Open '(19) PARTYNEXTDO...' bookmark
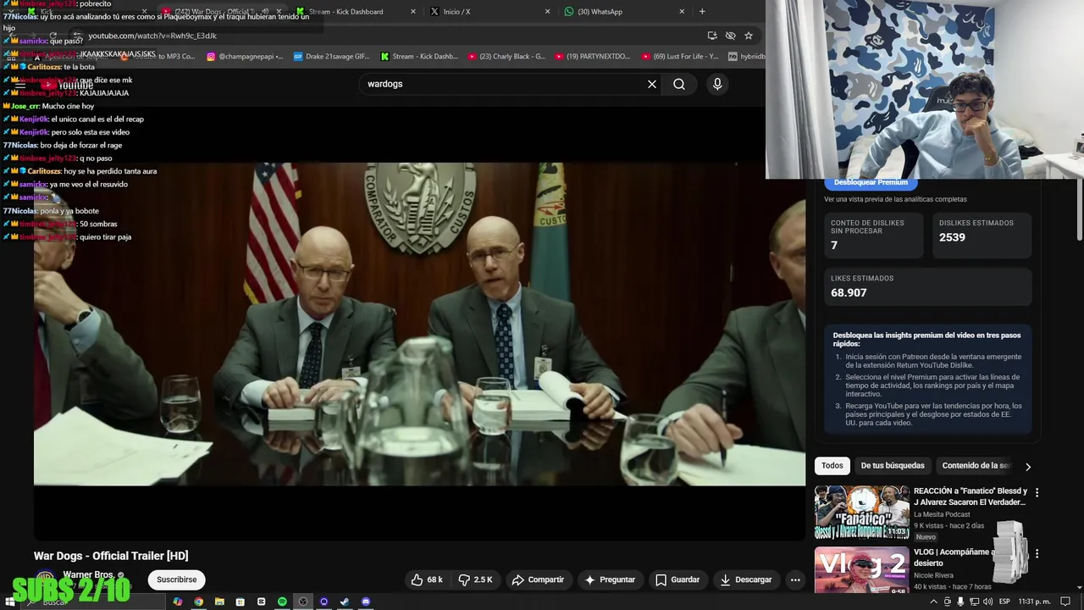 click(593, 57)
